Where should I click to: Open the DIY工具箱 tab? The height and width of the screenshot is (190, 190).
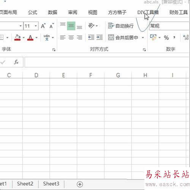148,13
